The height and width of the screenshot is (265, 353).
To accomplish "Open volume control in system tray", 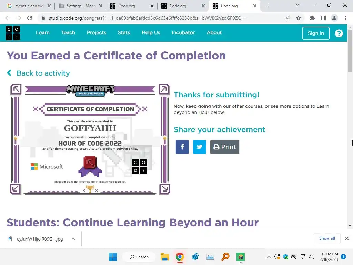I will 312,257.
